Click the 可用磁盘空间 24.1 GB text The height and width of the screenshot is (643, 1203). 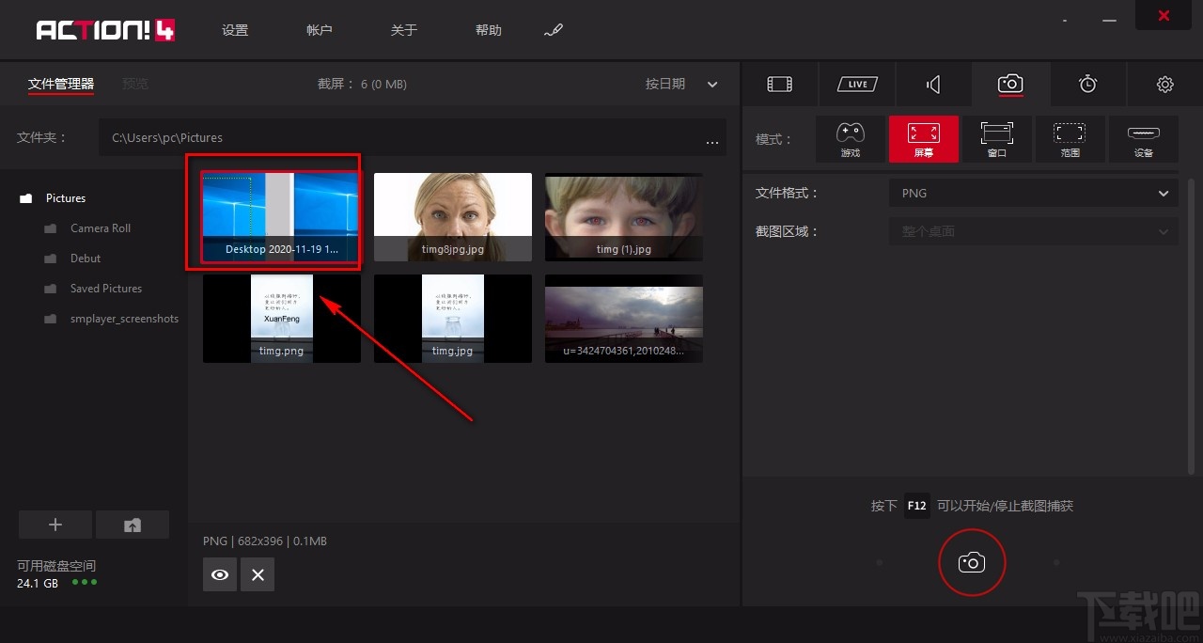(56, 574)
